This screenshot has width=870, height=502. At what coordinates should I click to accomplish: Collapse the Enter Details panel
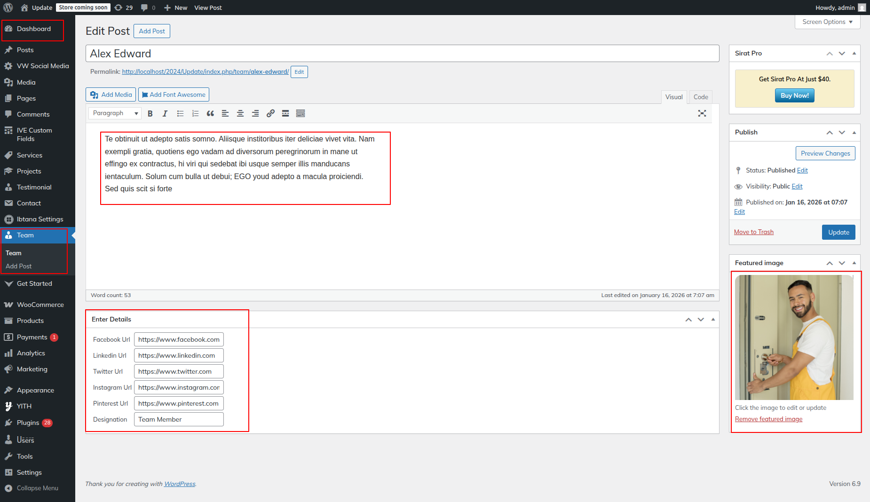[x=713, y=320]
